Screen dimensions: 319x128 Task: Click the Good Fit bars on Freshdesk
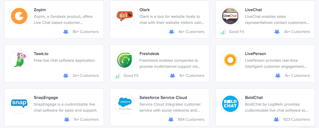tap(117, 76)
